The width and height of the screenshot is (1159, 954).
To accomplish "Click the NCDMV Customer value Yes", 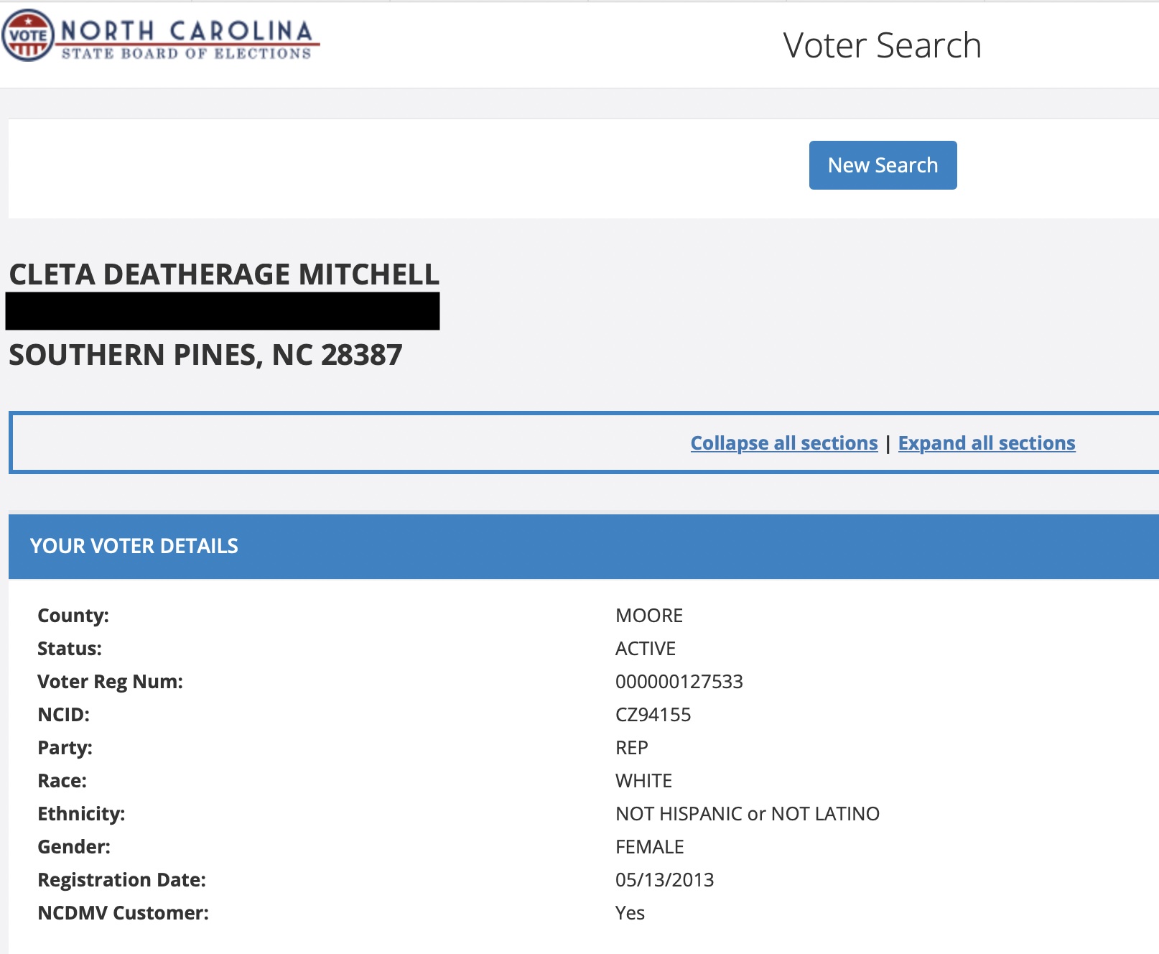I will 630,913.
